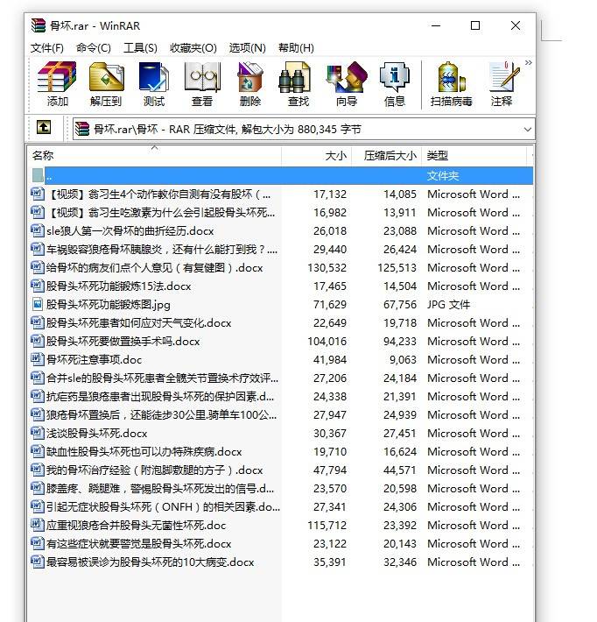597x622 pixels.
Task: Click the 扫描病毒 (Virus Scan) icon
Action: click(451, 84)
